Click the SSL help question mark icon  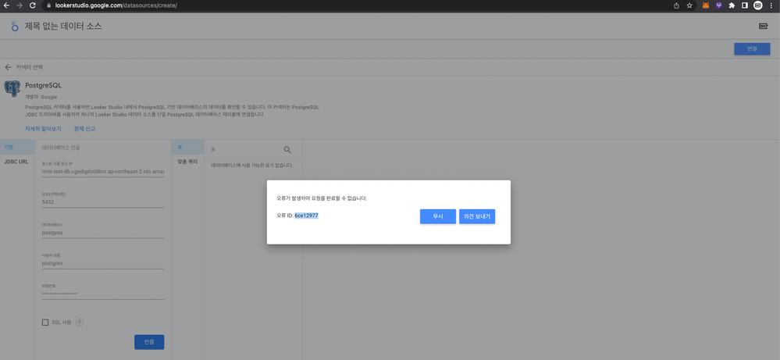pyautogui.click(x=80, y=323)
